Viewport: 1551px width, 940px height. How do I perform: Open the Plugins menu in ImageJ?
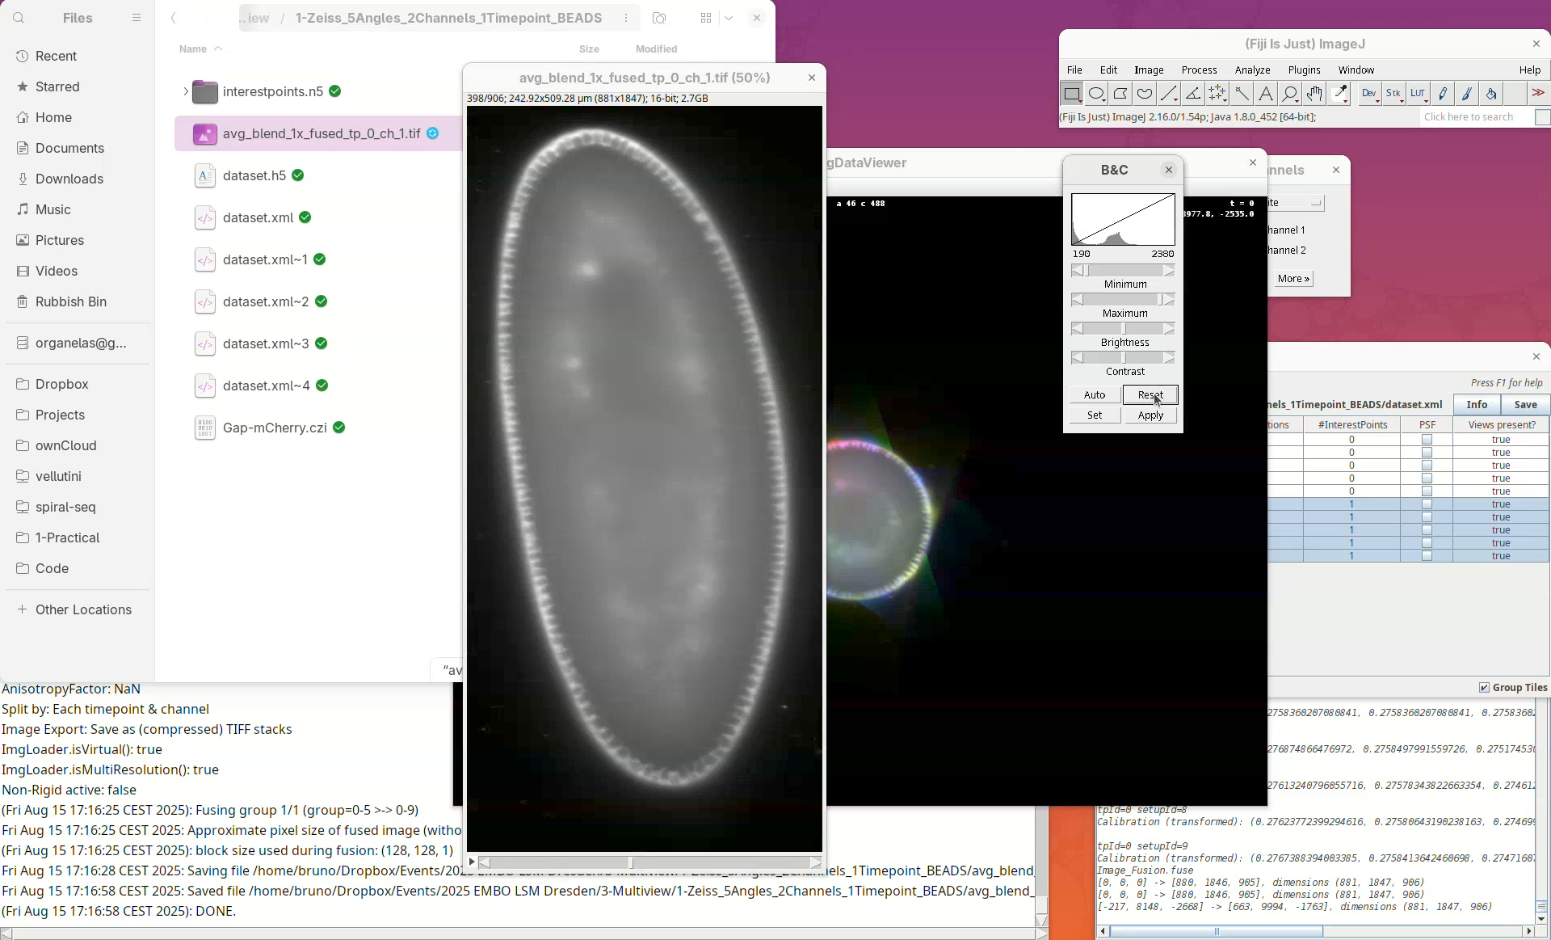pos(1304,70)
